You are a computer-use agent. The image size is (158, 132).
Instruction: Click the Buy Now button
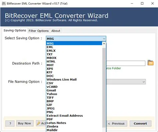[x=25, y=123]
